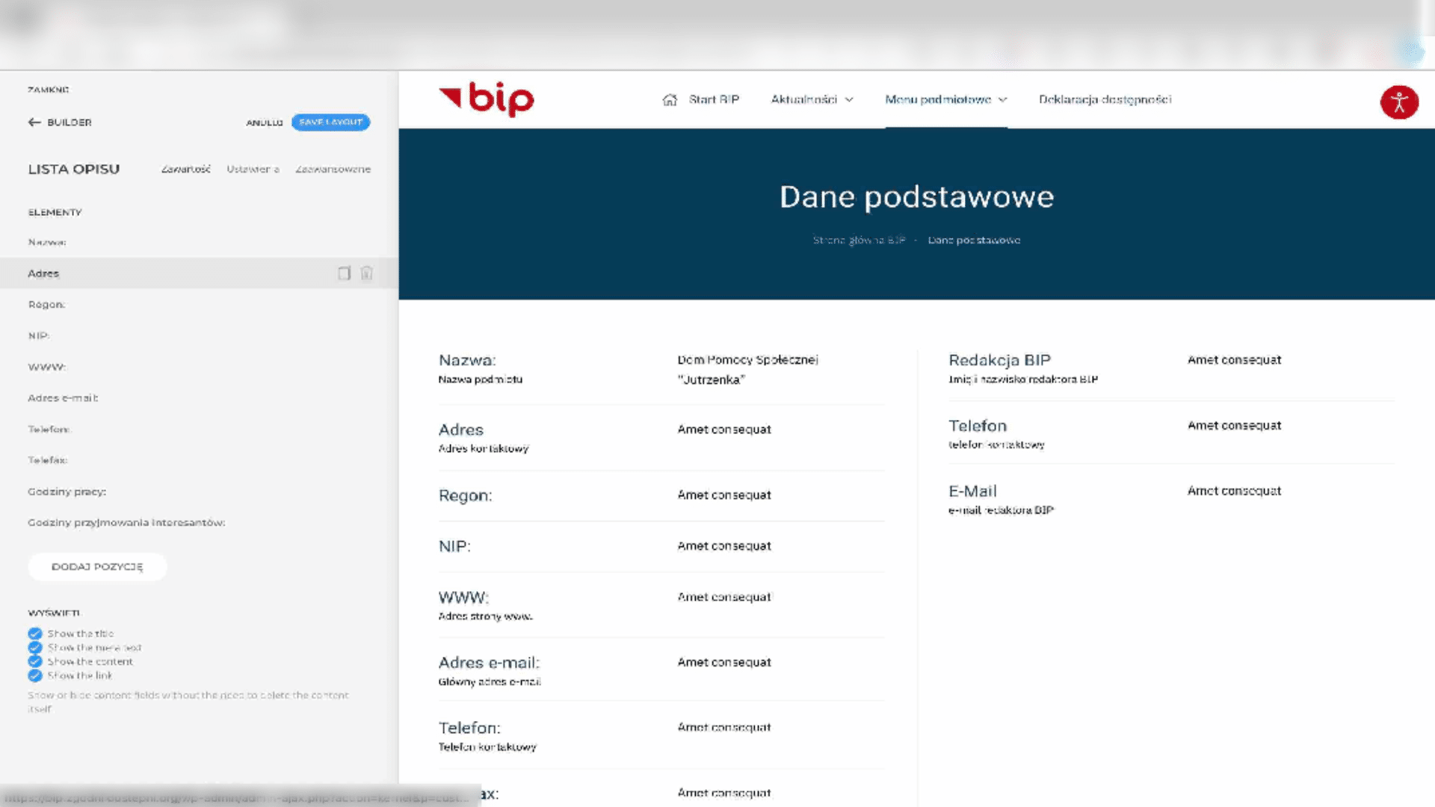The height and width of the screenshot is (807, 1435).
Task: Click the Adres title in the preview
Action: [x=460, y=430]
